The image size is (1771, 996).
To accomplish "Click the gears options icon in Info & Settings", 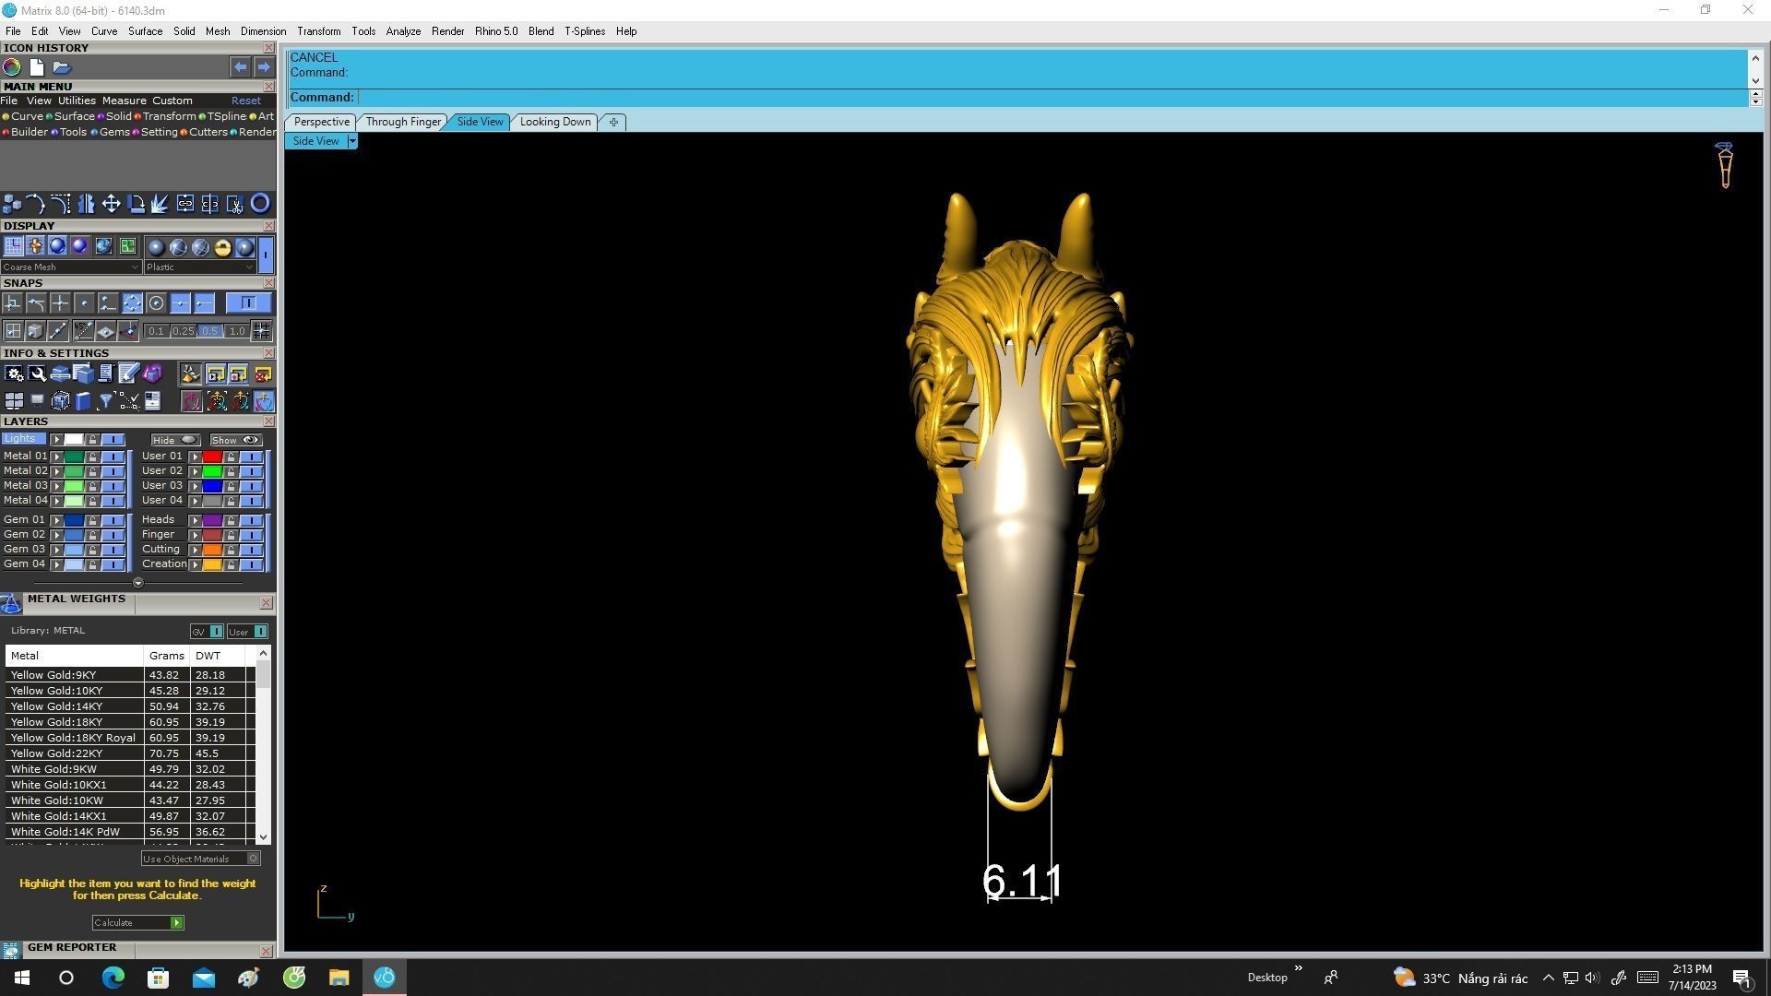I will pos(14,373).
